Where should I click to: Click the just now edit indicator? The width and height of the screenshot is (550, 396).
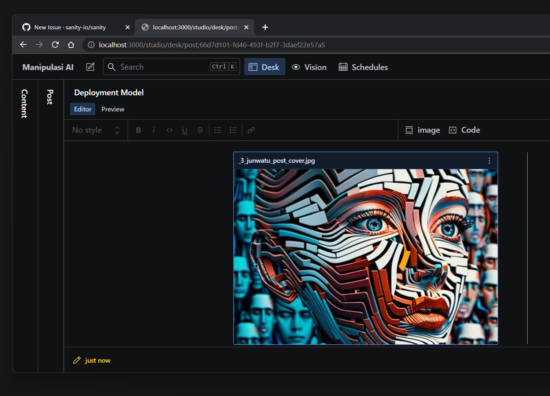point(92,360)
